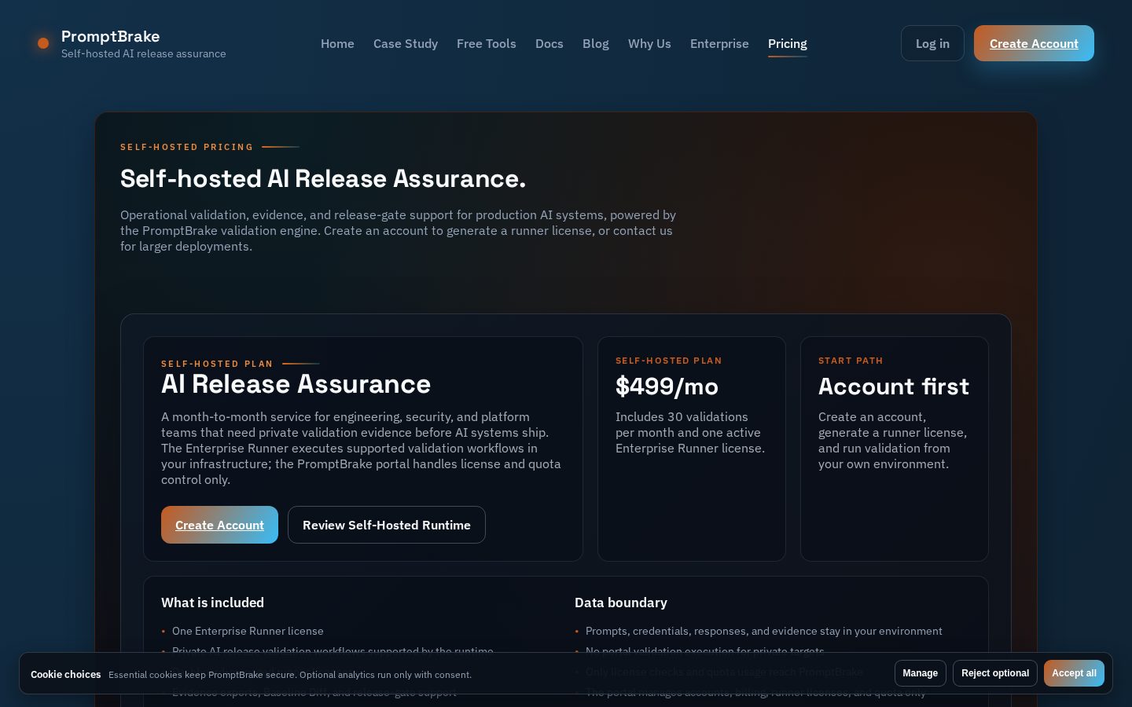This screenshot has height=707, width=1132.
Task: Click the AI Release Assurance card title
Action: coord(296,383)
